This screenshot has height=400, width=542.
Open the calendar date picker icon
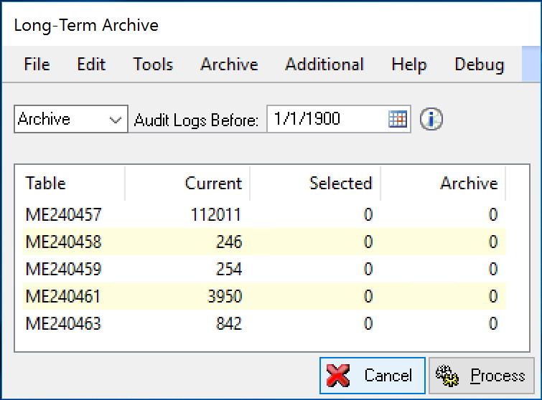398,119
